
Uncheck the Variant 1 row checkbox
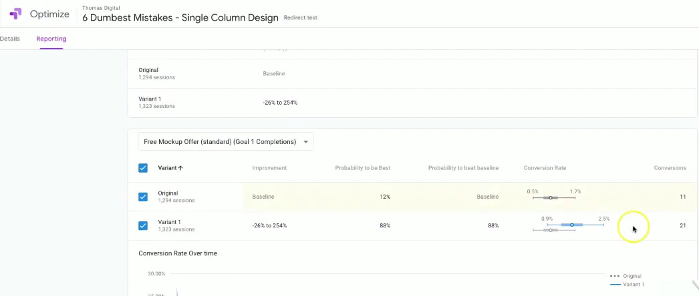142,226
